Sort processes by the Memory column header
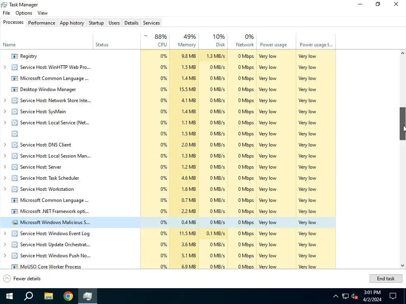Viewport: 406px width, 304px height. 184,41
